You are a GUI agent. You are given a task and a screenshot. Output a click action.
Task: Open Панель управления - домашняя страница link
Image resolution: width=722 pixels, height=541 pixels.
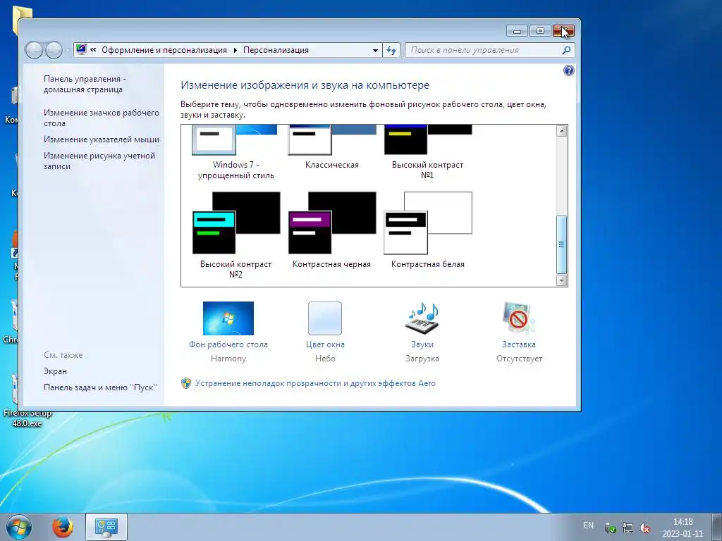[85, 85]
